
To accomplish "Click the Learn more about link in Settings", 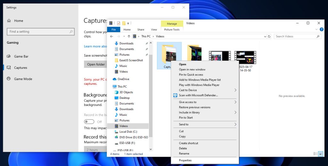I will (x=95, y=46).
